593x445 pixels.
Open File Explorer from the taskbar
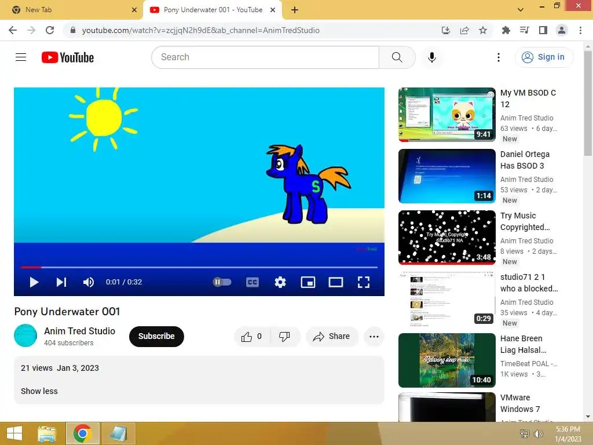(47, 433)
